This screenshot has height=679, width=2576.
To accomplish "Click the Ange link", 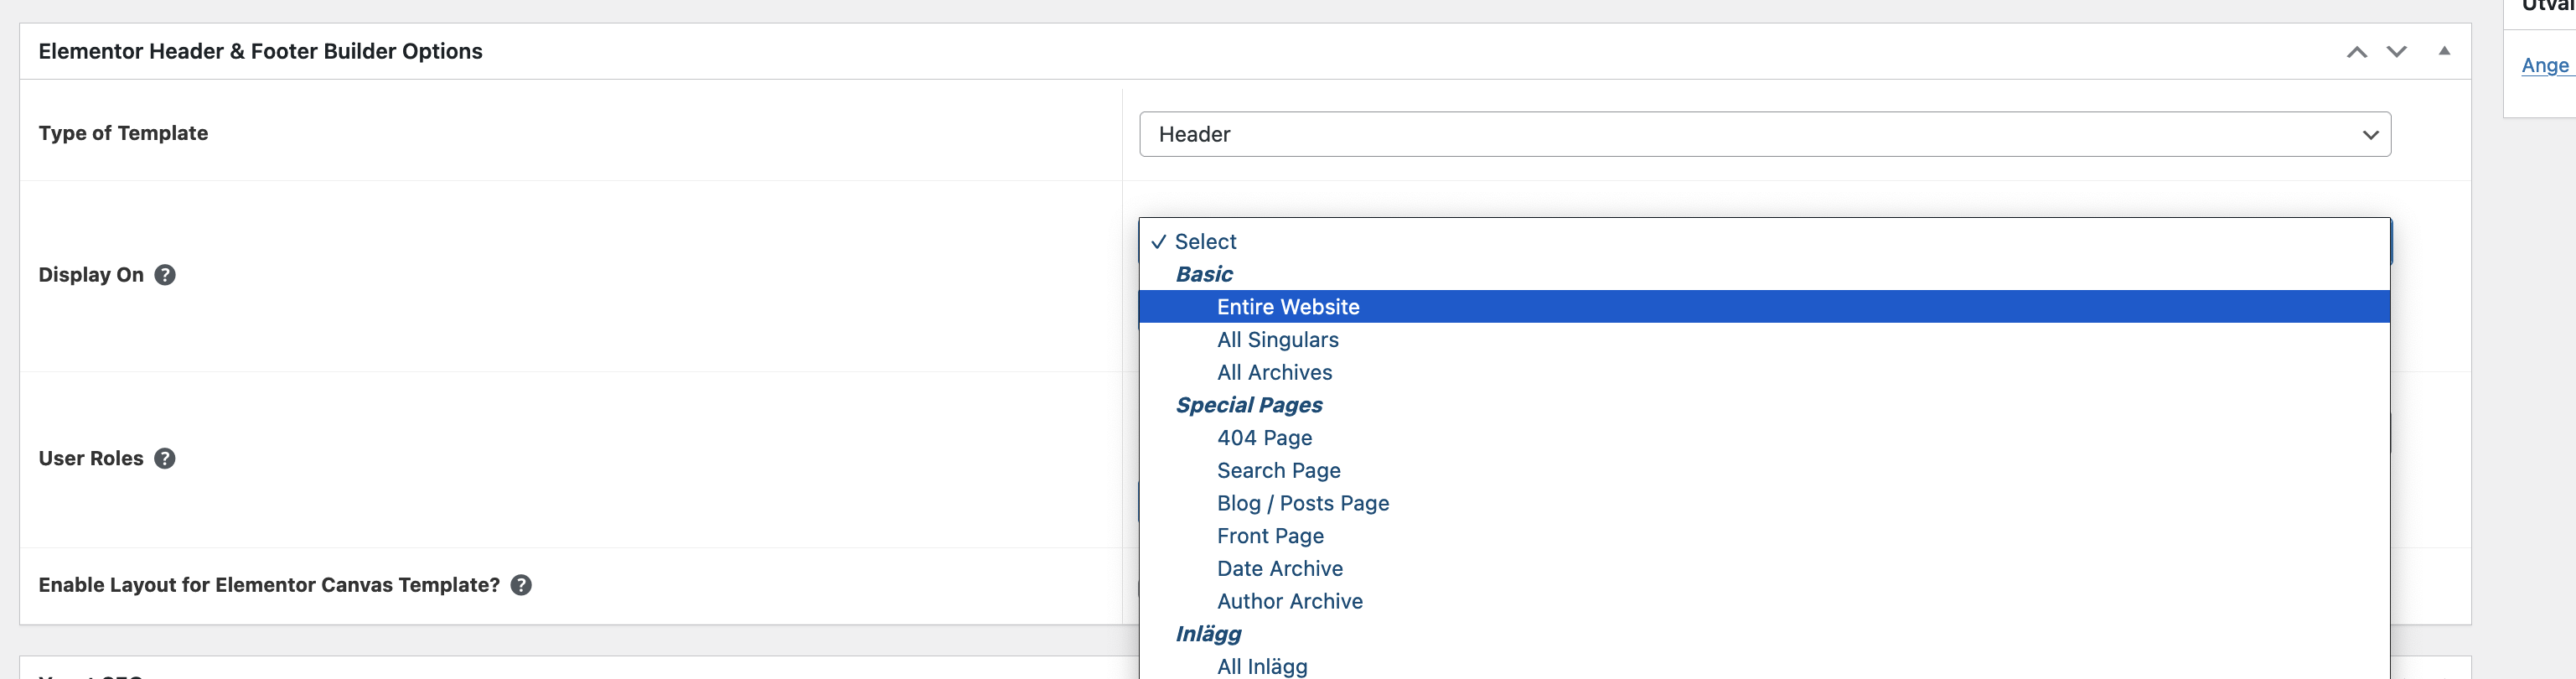I will (x=2544, y=66).
